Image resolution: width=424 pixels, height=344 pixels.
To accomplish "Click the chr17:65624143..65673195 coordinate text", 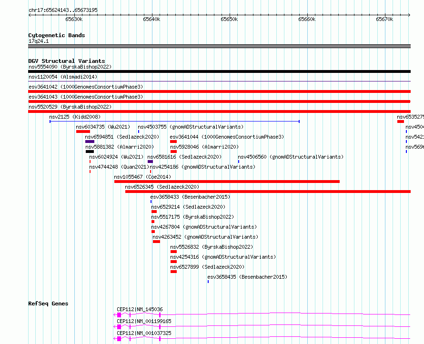I will [63, 10].
